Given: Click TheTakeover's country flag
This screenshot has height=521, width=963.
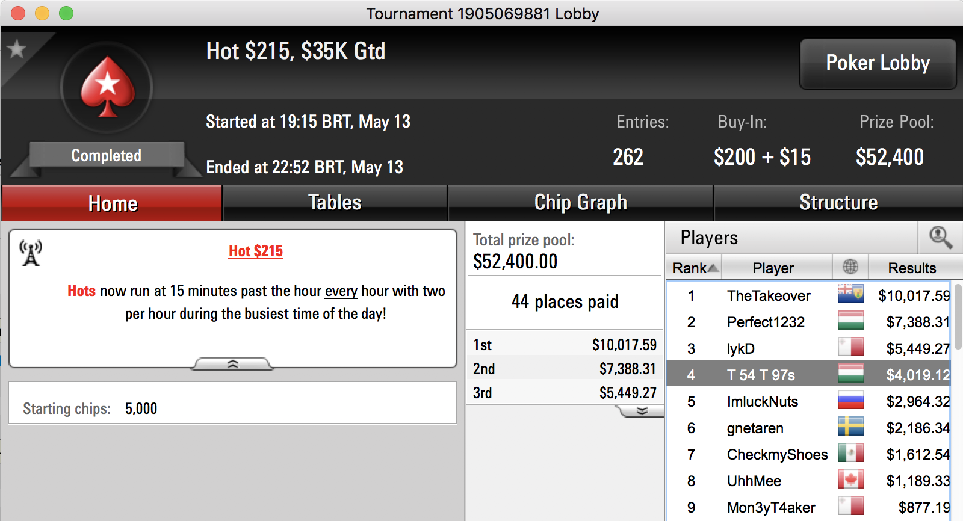Looking at the screenshot, I should click(x=850, y=294).
